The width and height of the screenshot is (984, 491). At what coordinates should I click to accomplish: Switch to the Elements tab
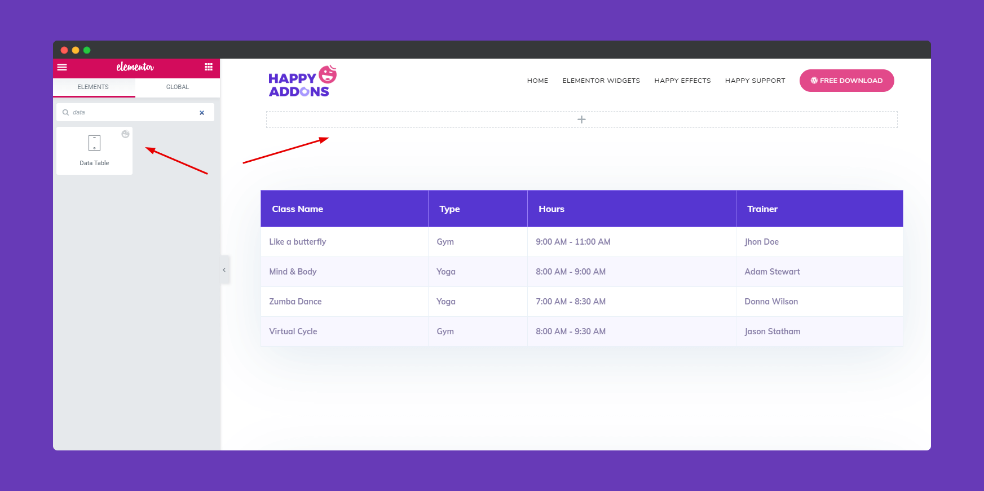(x=93, y=87)
